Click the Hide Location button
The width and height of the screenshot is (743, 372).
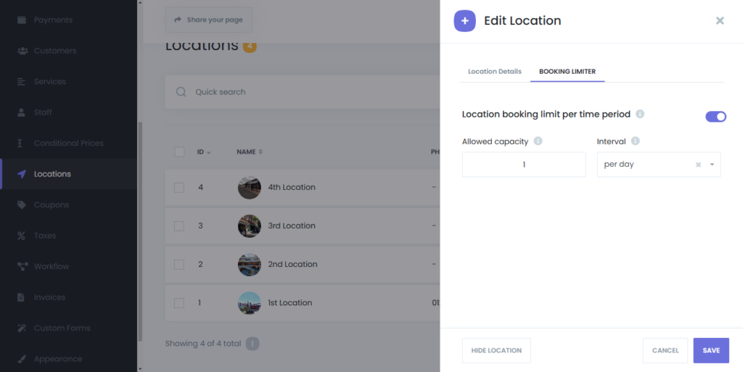496,350
